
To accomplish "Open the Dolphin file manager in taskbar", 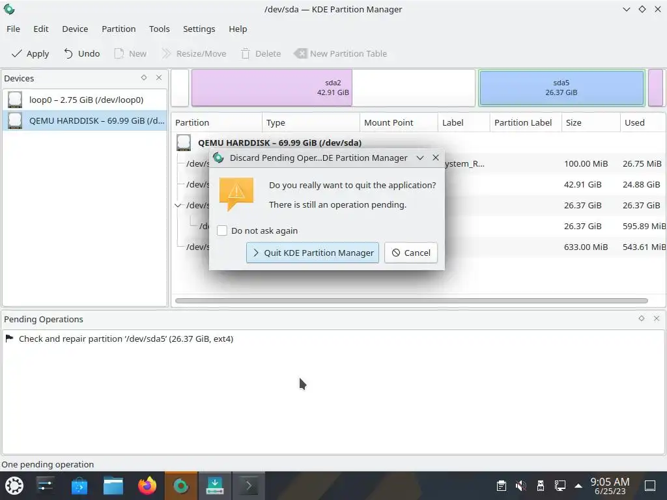I will tap(113, 486).
